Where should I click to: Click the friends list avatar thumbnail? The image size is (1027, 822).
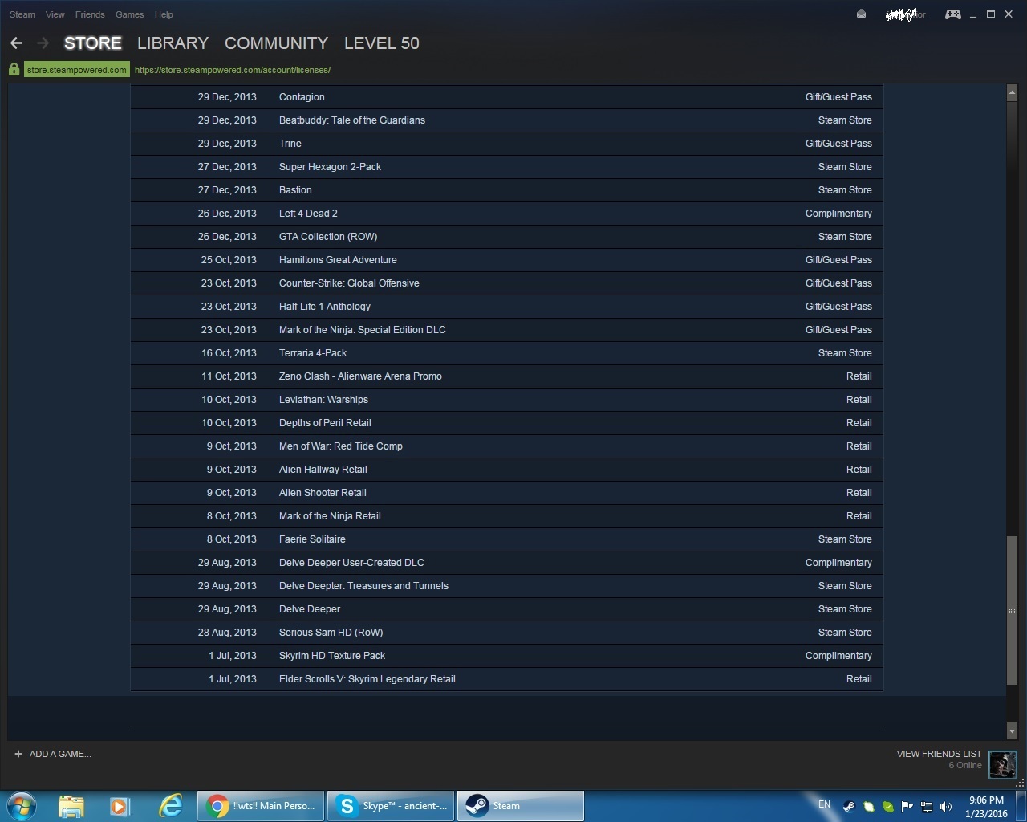(x=1003, y=765)
